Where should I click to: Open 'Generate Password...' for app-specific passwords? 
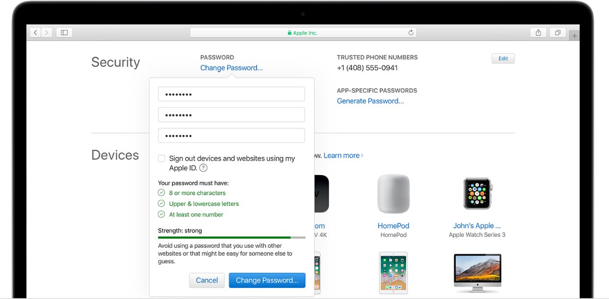click(371, 101)
